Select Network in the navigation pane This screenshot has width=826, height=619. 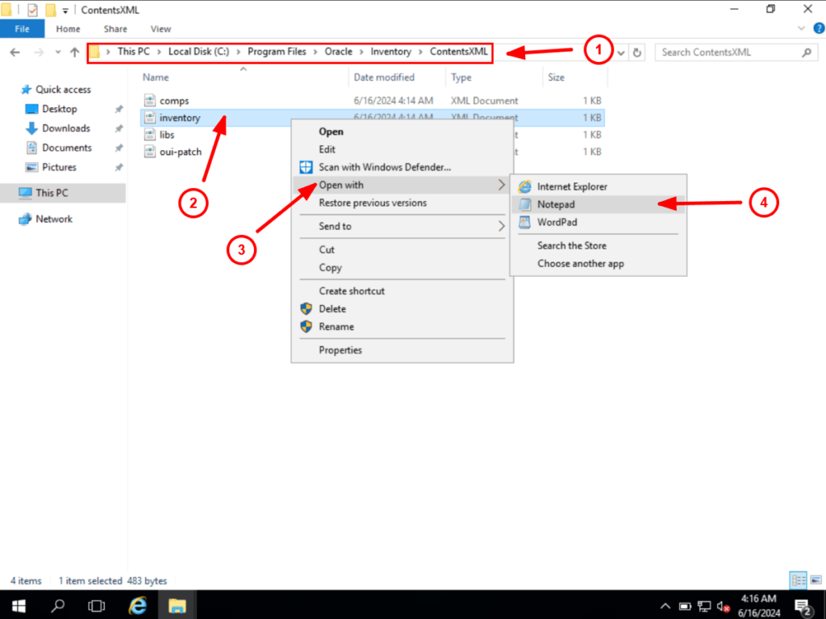click(45, 220)
